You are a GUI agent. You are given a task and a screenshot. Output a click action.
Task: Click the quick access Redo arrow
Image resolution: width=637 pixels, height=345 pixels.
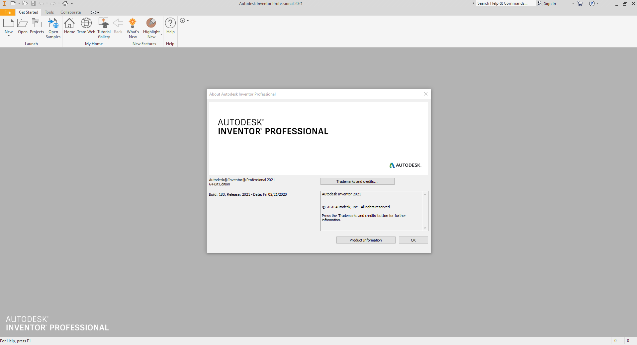53,3
